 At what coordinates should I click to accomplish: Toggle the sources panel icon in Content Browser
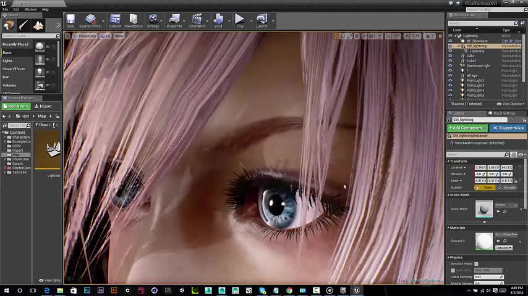tap(4, 125)
